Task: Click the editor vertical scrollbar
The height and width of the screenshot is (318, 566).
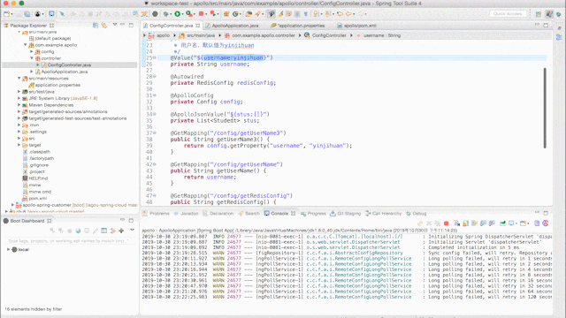Action: tap(545, 108)
